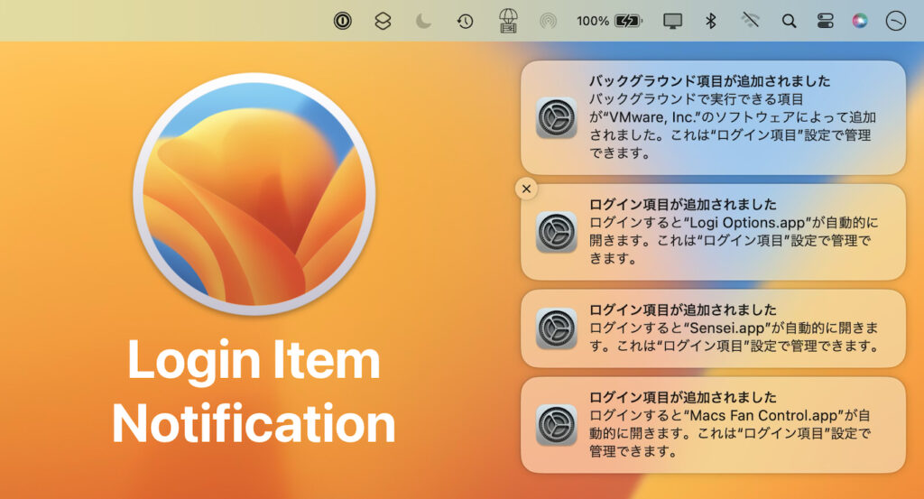The image size is (924, 499).
Task: Click the parachute package menu bar icon
Action: [508, 21]
